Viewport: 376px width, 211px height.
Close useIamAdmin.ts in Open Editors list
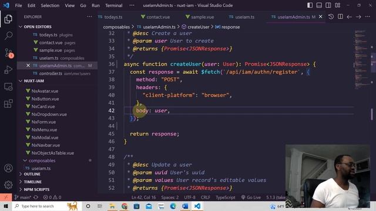click(x=28, y=66)
